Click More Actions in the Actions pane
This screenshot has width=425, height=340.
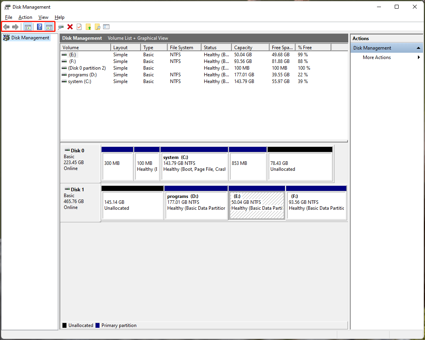[x=376, y=57]
